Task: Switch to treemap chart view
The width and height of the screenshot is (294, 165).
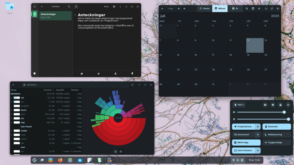Action: point(121,151)
